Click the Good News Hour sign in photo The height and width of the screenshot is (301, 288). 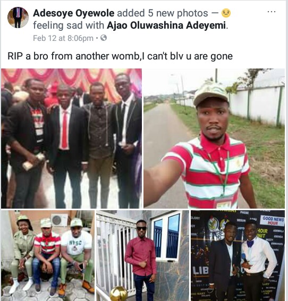point(273,220)
